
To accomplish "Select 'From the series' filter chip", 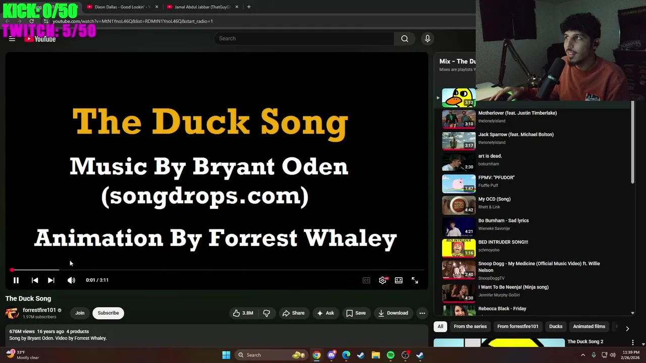I will (470, 327).
